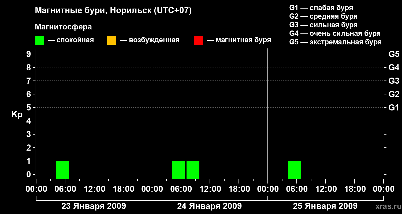
Task: Click the right-axis 'G3' label
Action: tap(394, 81)
